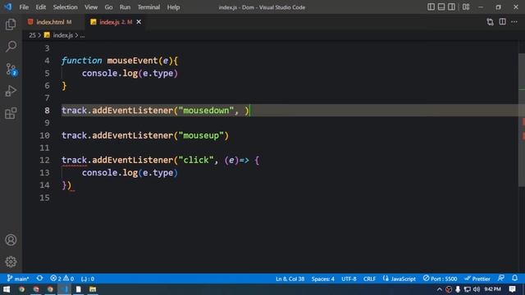525x295 pixels.
Task: Click the VS Code logo icon
Action: 7,7
